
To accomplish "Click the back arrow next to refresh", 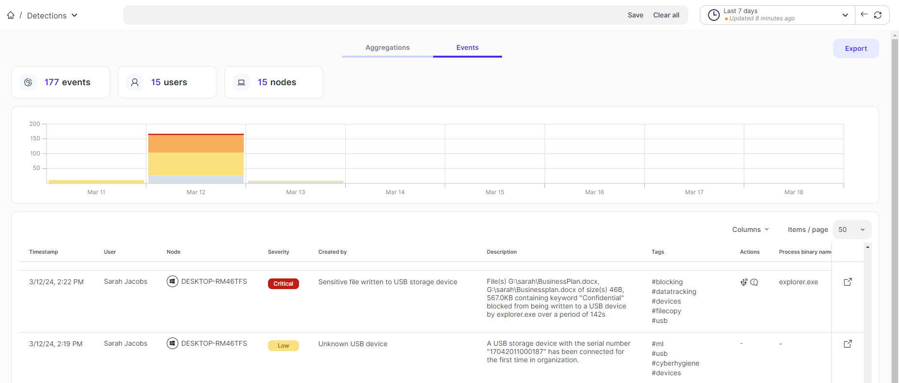I will (x=864, y=15).
